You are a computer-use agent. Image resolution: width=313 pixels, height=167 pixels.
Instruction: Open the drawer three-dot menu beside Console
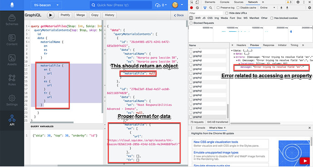coord(191,128)
